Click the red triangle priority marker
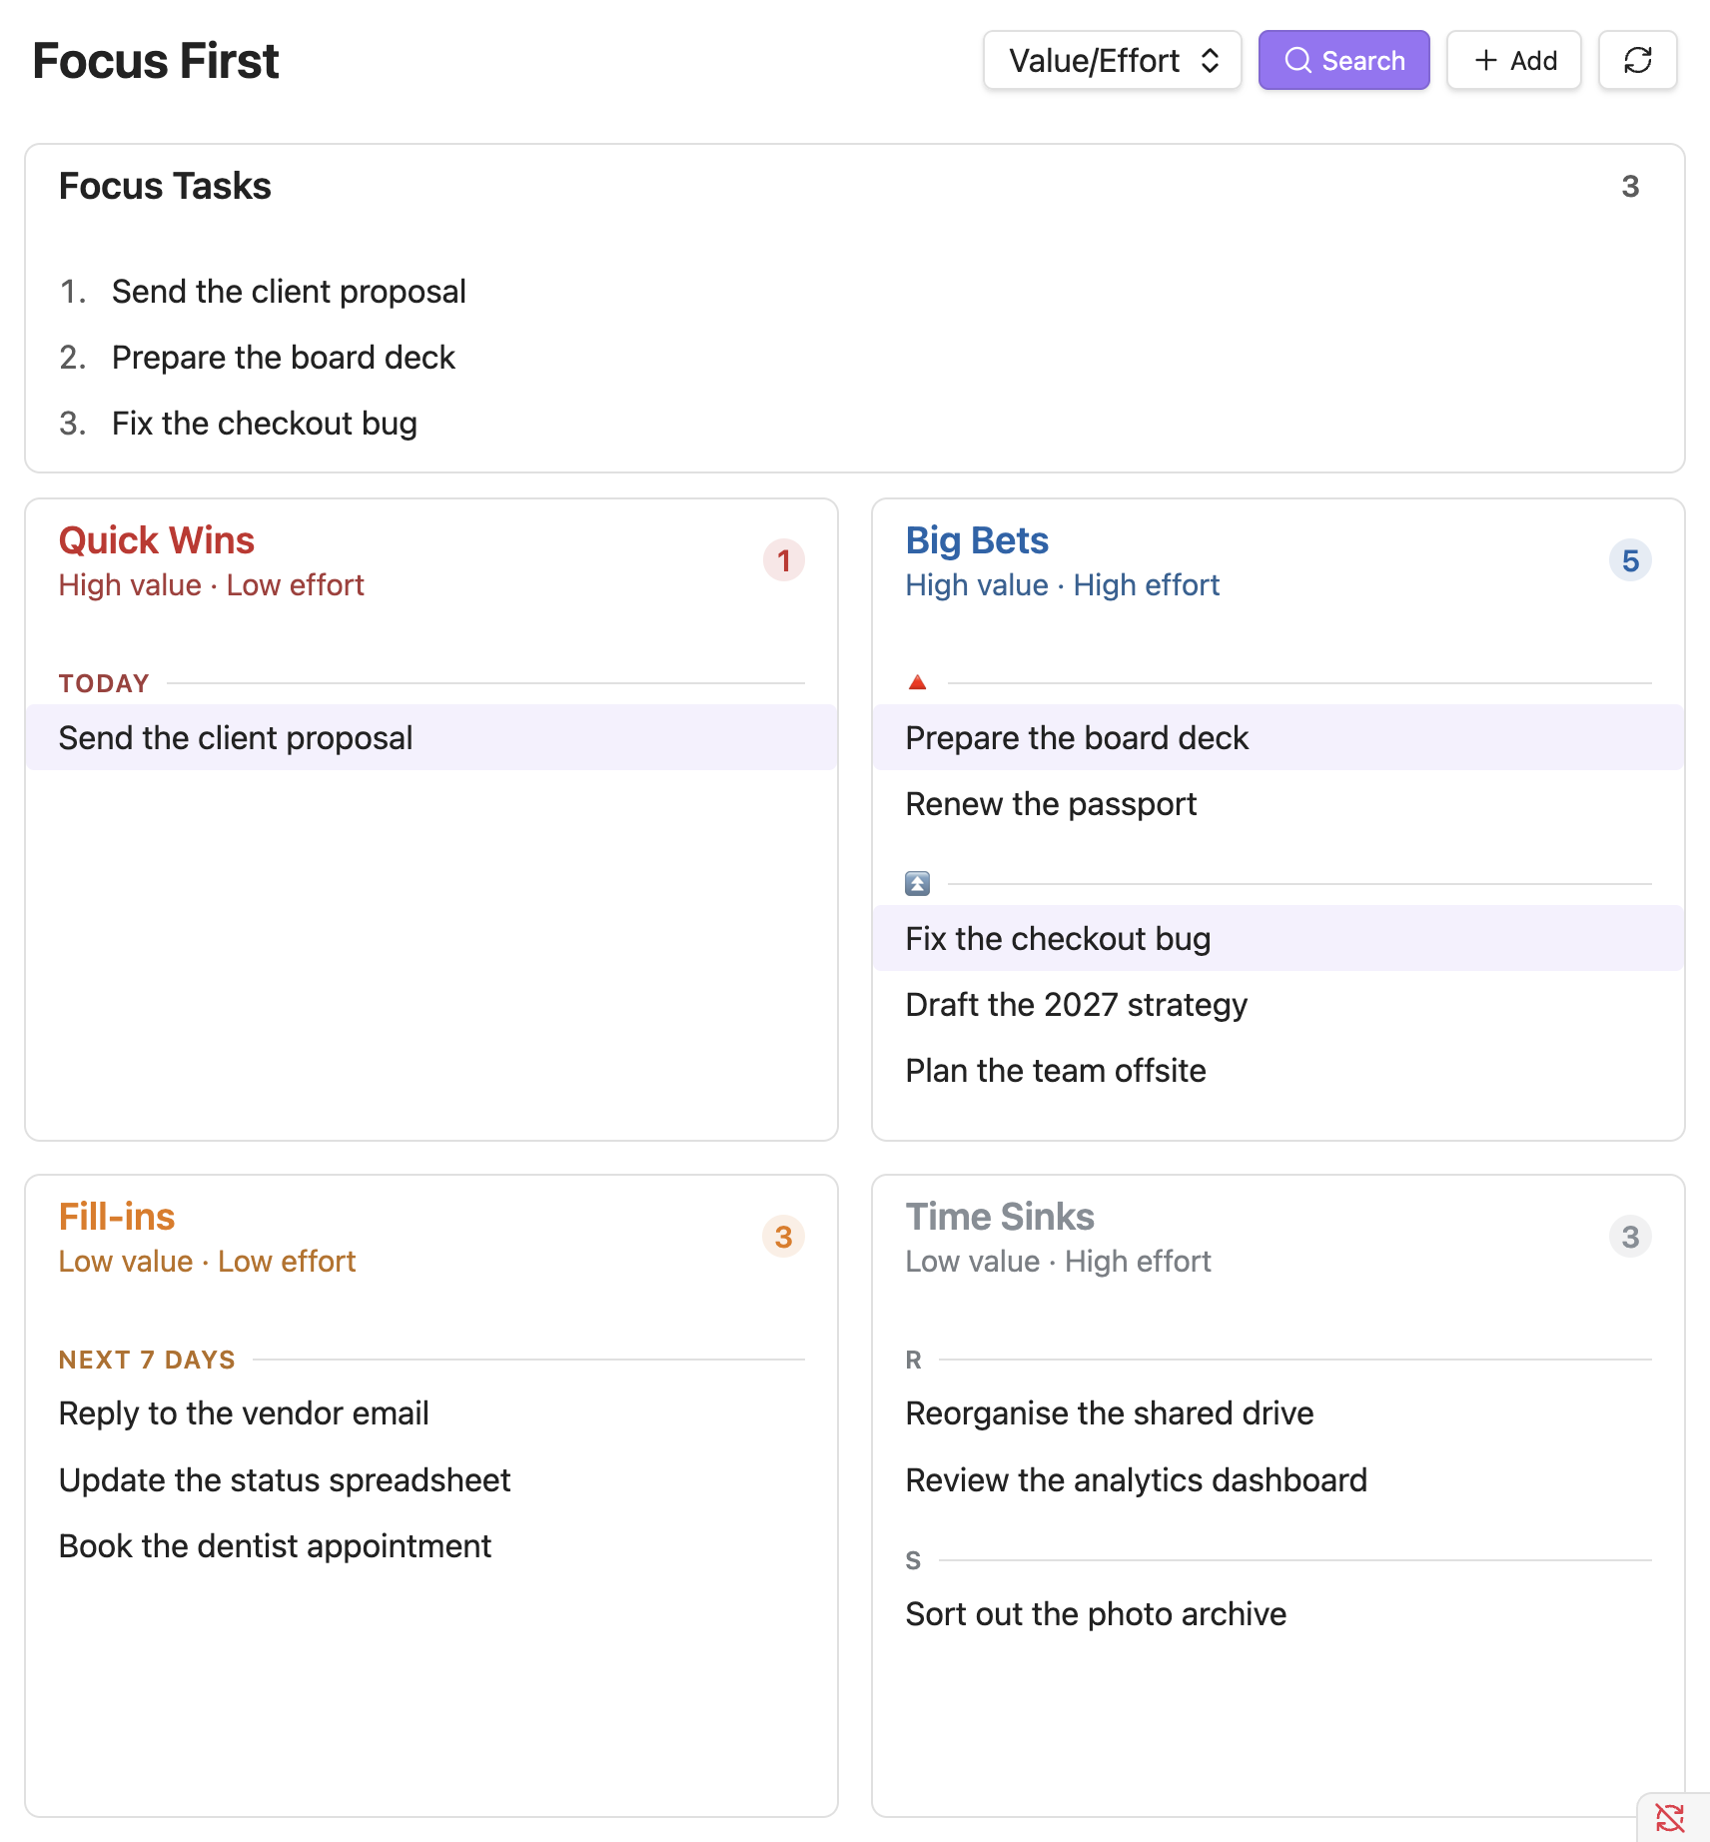Screen dimensions: 1710x1842 [917, 682]
